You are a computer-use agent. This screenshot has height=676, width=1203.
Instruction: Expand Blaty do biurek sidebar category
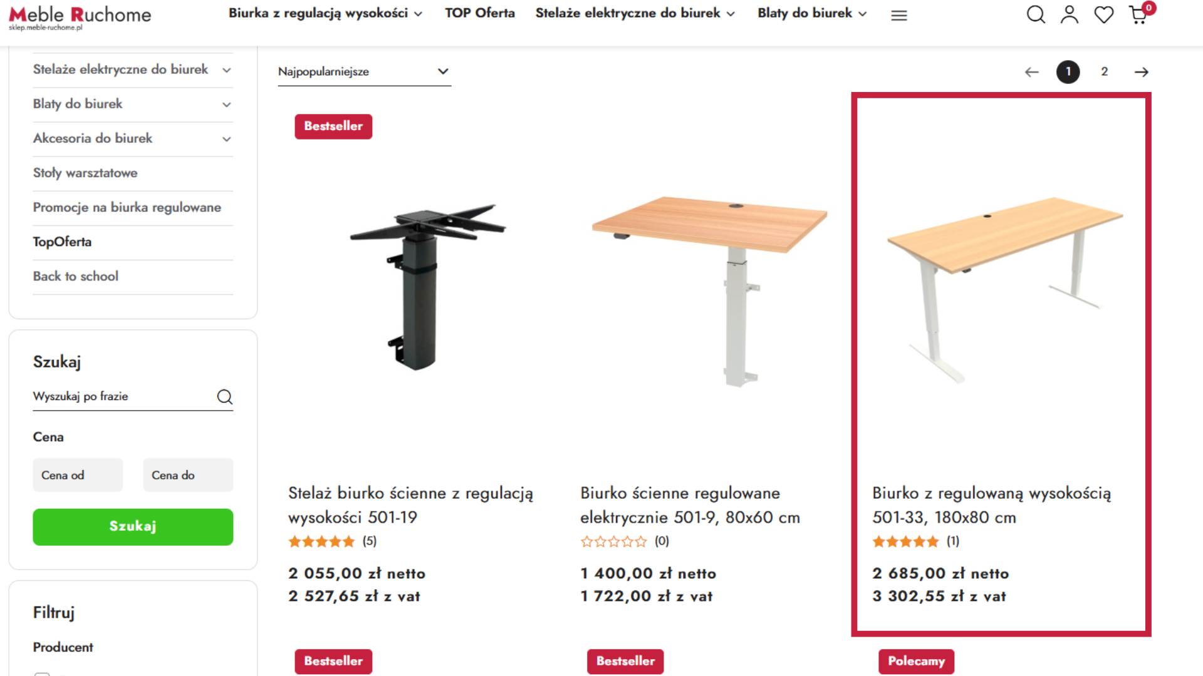point(227,105)
